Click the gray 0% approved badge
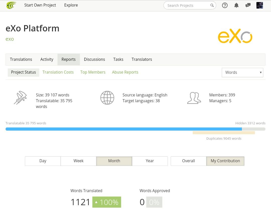This screenshot has height=221, width=271. point(154,202)
